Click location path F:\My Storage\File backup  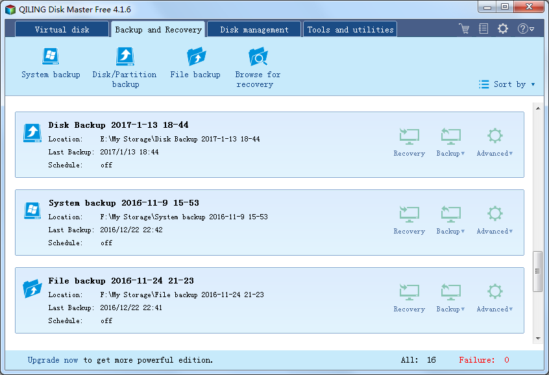182,295
